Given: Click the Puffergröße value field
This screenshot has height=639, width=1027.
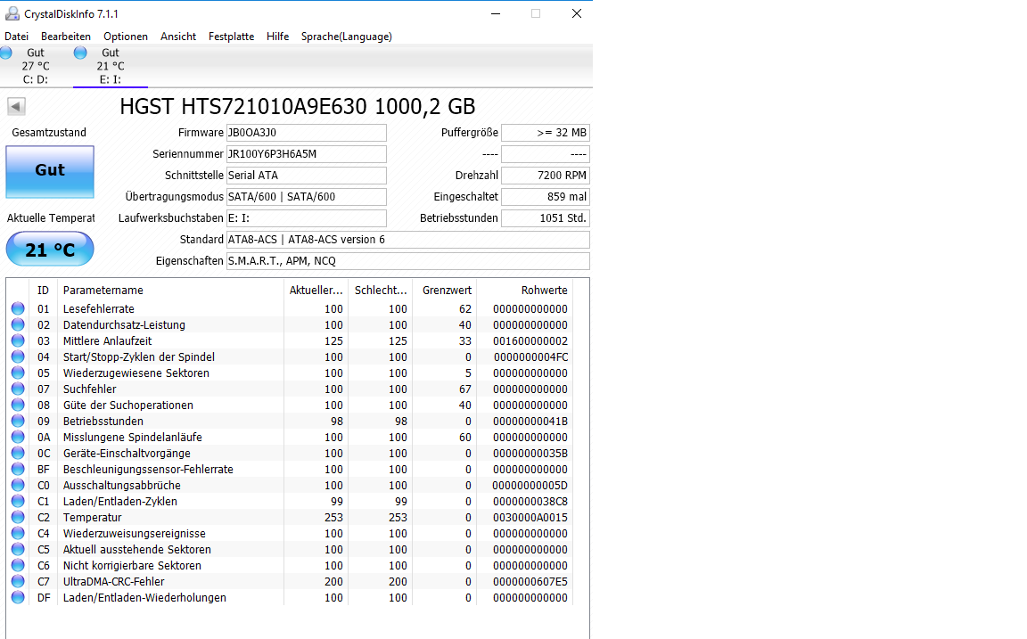Looking at the screenshot, I should (x=545, y=133).
